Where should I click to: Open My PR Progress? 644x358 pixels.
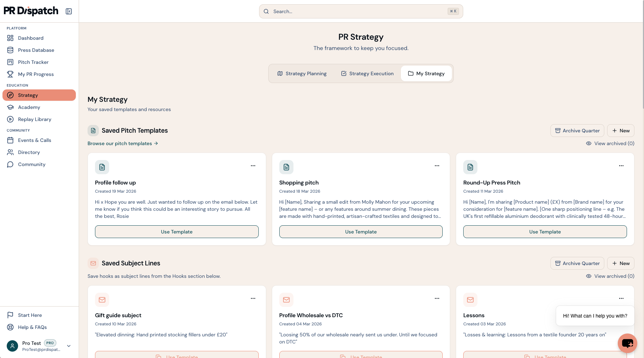(39, 74)
